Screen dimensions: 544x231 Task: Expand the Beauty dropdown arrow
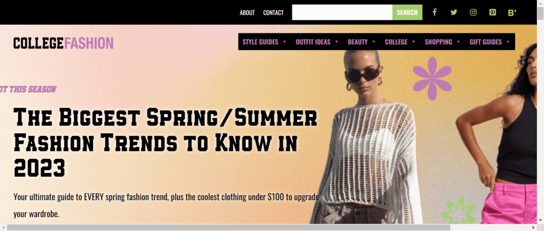tap(374, 42)
